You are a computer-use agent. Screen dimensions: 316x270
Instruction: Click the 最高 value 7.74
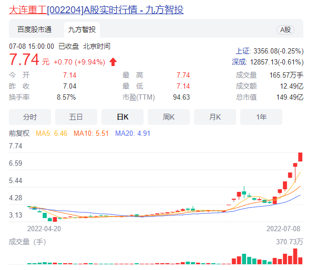183,75
